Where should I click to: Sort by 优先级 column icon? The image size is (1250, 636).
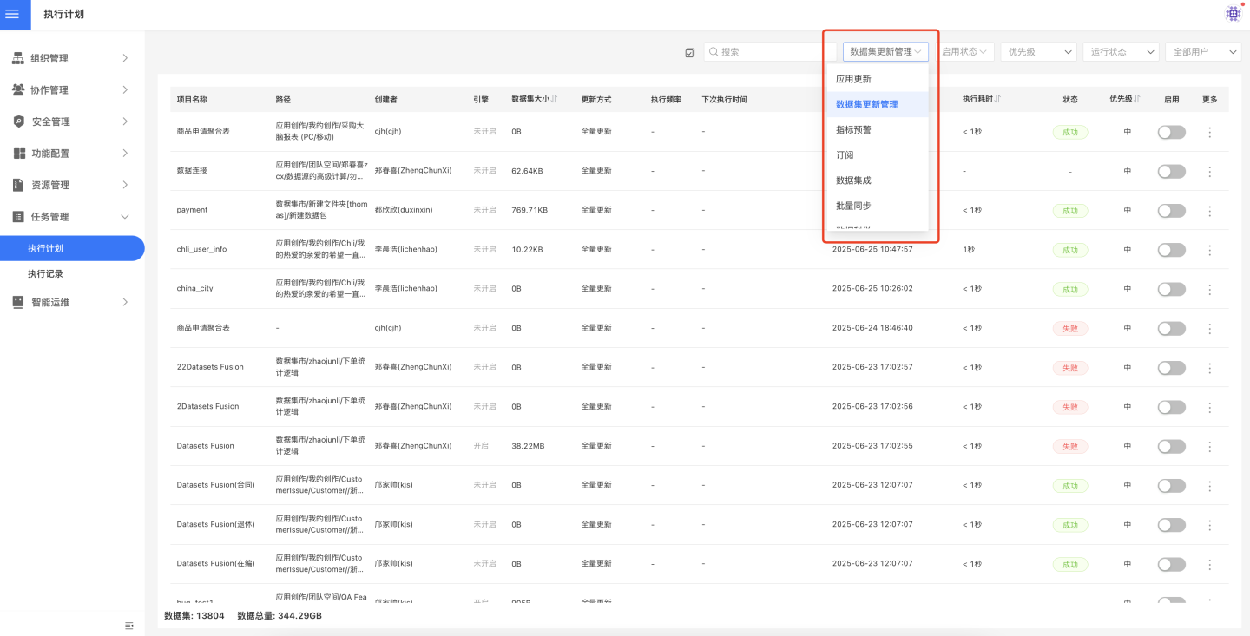pyautogui.click(x=1137, y=99)
